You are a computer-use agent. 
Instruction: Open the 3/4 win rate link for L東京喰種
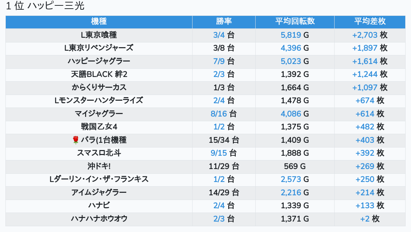pyautogui.click(x=219, y=35)
